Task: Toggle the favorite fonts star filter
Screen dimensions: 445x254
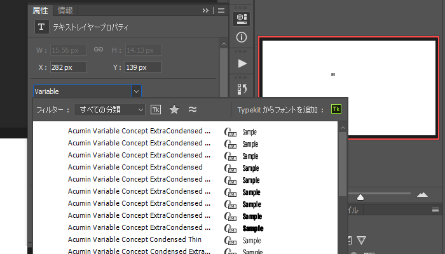Action: point(174,109)
